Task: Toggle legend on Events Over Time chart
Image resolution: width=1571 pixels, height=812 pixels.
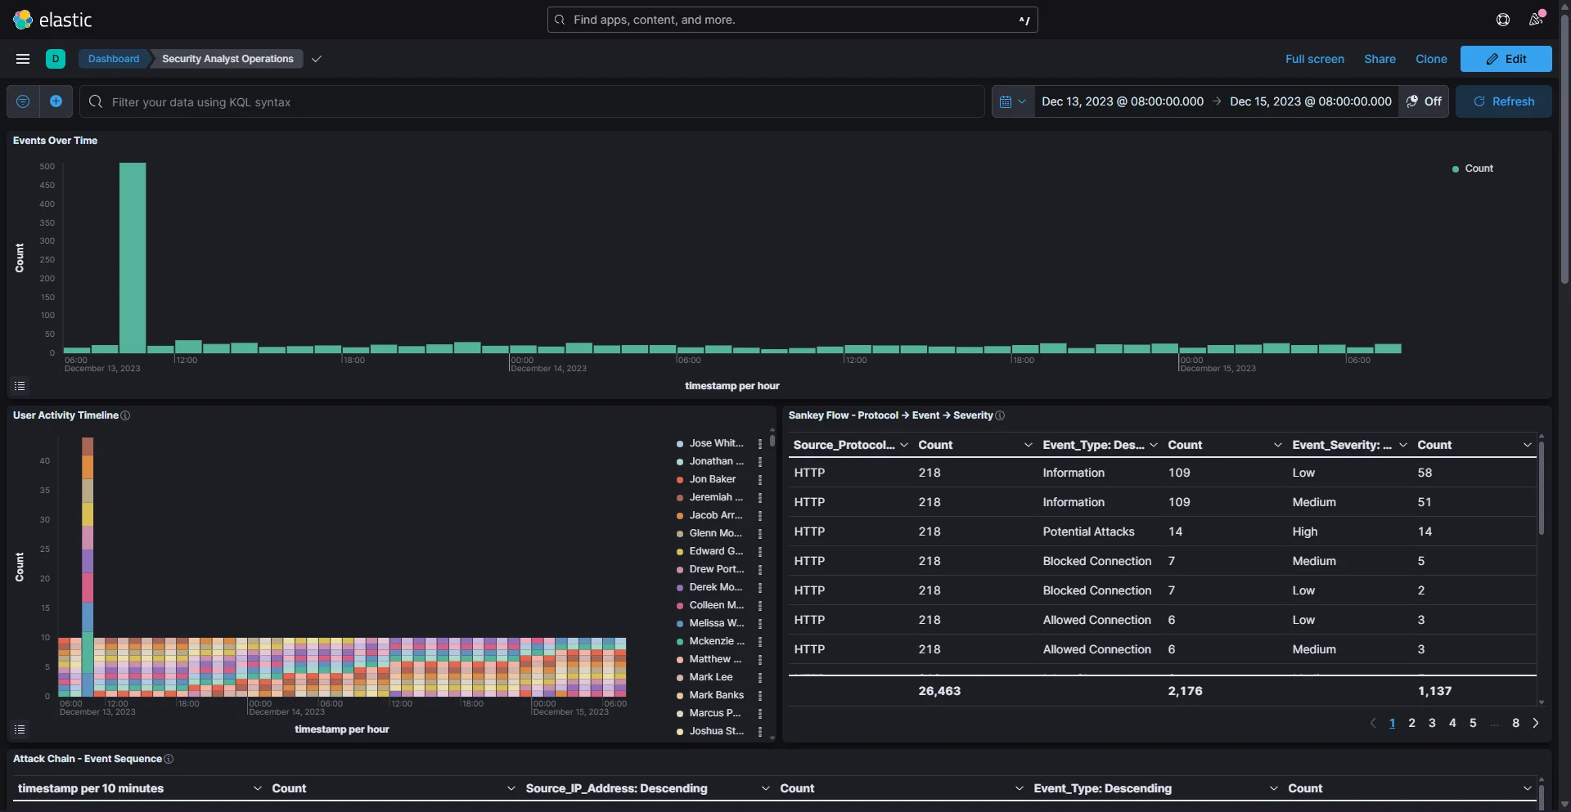Action: pos(20,386)
